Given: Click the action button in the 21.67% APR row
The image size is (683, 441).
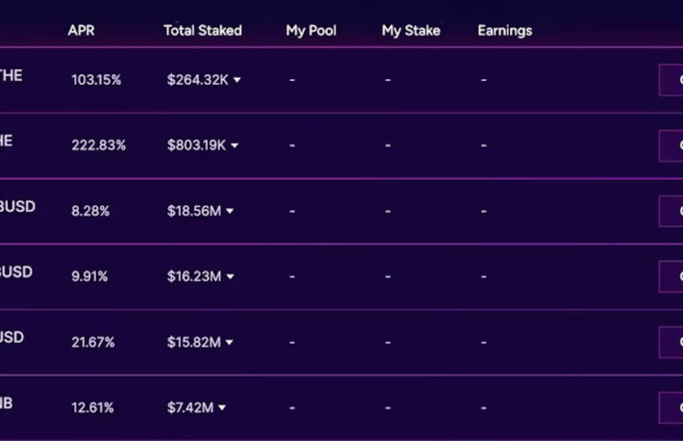Looking at the screenshot, I should 670,343.
